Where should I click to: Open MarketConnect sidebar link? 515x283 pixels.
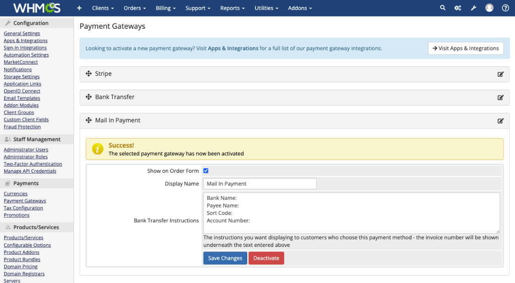click(21, 62)
